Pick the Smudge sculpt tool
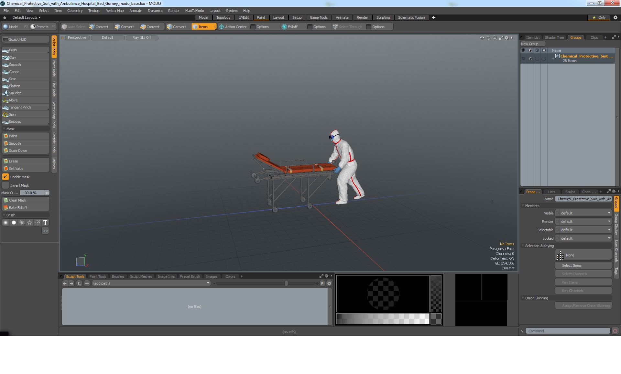 15,93
